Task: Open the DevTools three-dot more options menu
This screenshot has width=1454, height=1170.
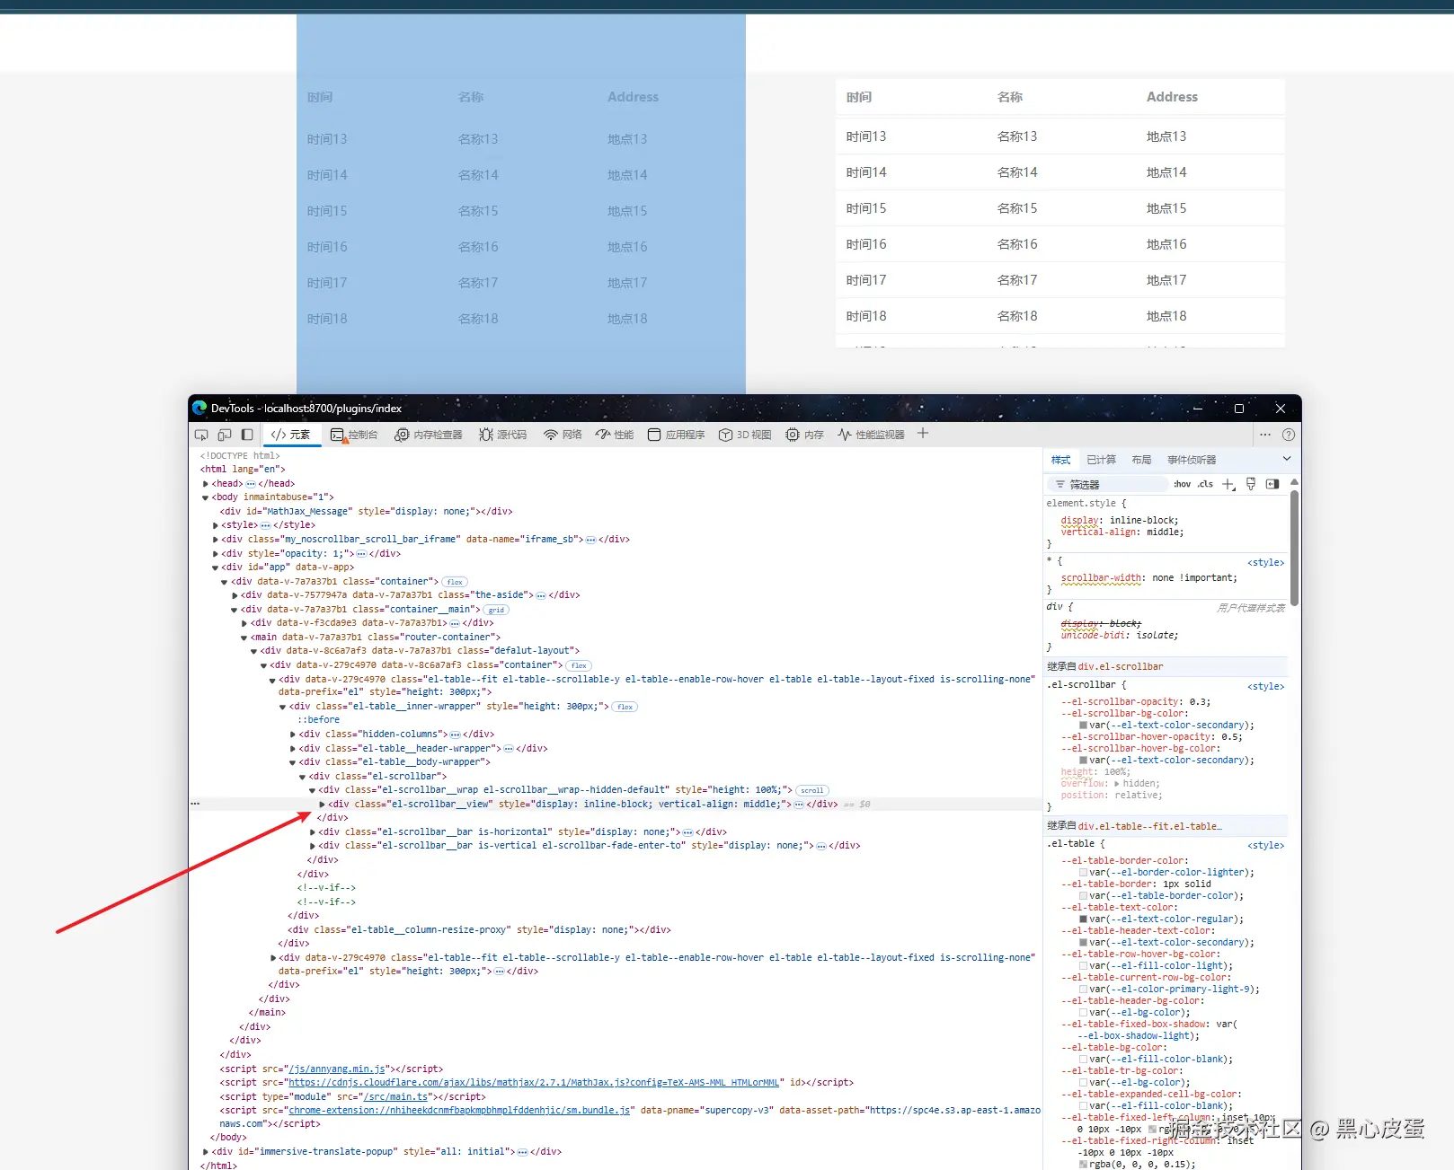Action: pos(1265,435)
